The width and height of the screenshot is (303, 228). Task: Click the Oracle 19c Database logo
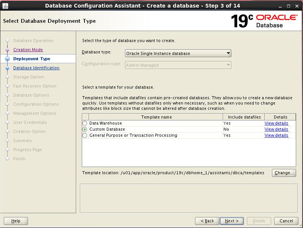264,21
